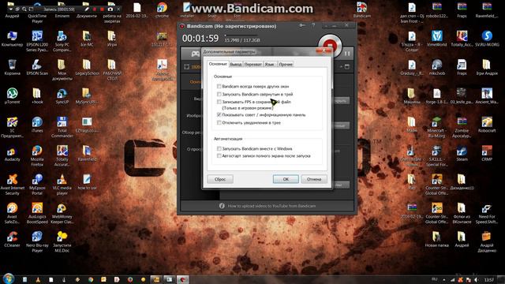Viewport: 505px width, 284px height.
Task: Select the LegacySchool folder icon
Action: (87, 68)
